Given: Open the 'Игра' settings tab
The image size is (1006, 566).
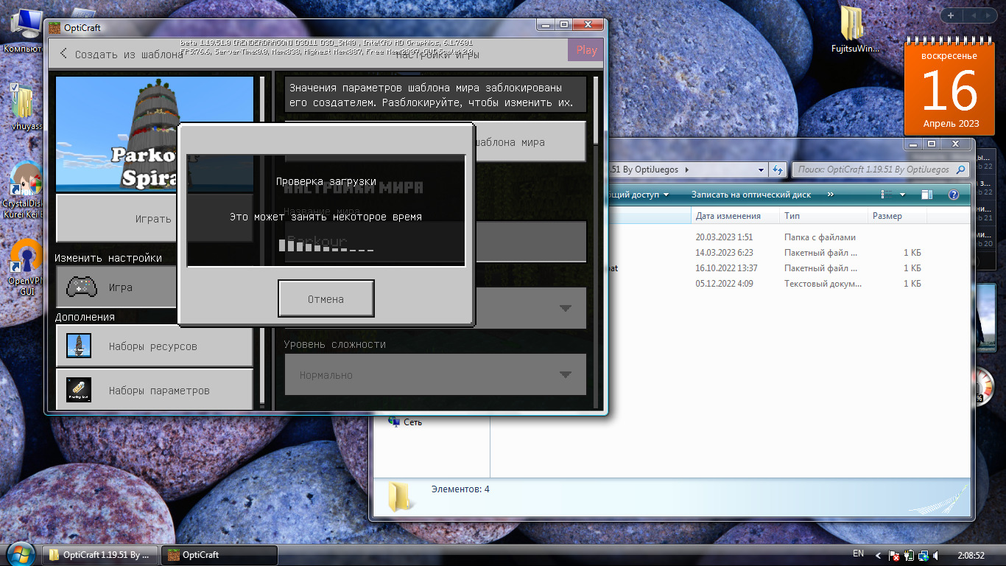Looking at the screenshot, I should click(118, 287).
